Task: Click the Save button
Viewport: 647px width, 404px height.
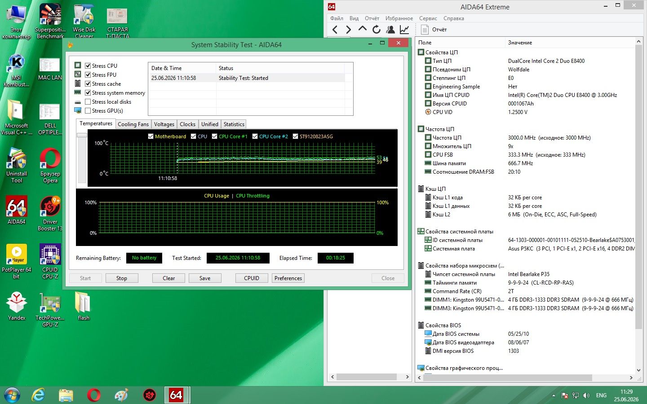Action: tap(205, 278)
